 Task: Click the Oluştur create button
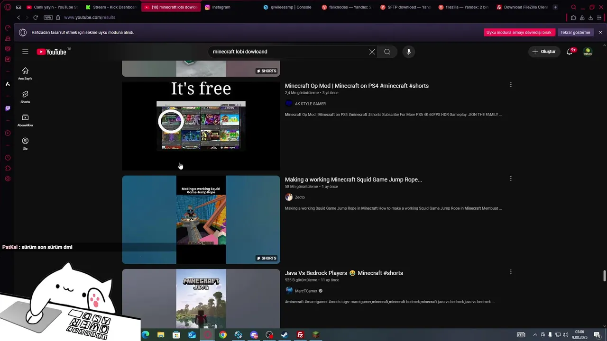[544, 52]
